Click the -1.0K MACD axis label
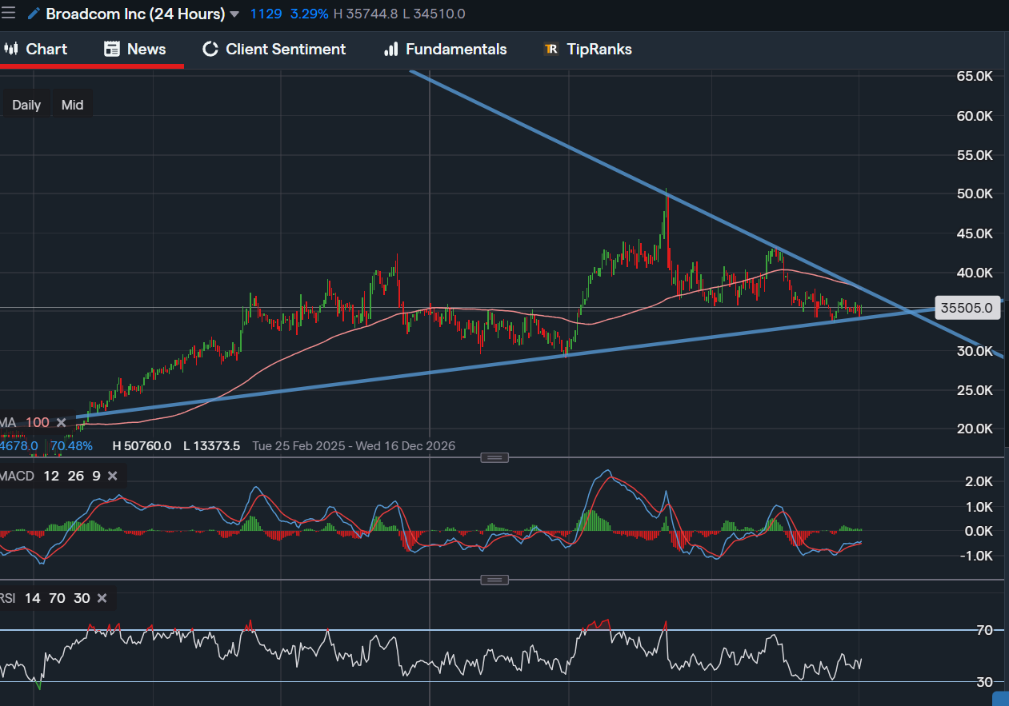1009x706 pixels. (x=976, y=556)
